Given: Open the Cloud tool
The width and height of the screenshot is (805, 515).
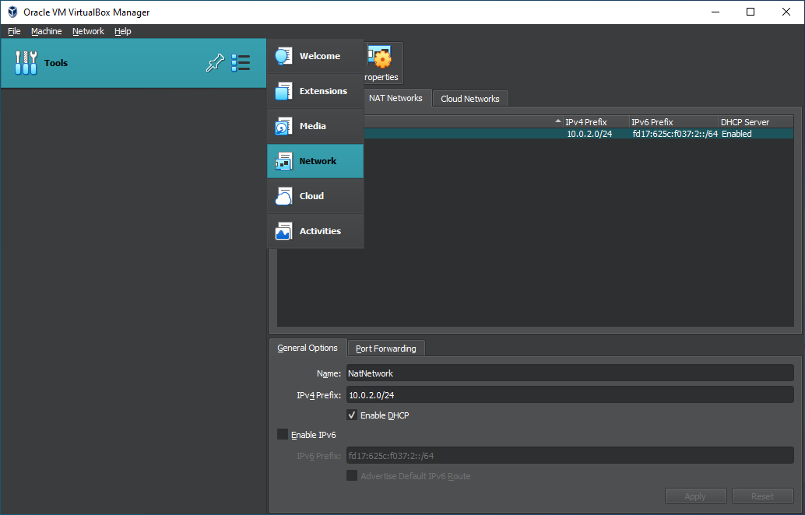Looking at the screenshot, I should (315, 196).
